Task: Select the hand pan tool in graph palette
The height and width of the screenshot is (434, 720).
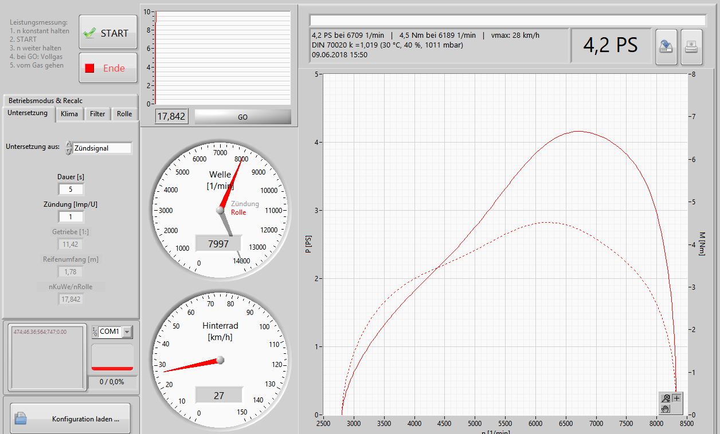Action: (x=666, y=409)
